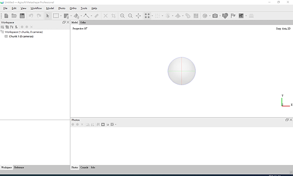293x176 pixels.
Task: Toggle the four-dot Point Cloud view button
Action: 147,16
